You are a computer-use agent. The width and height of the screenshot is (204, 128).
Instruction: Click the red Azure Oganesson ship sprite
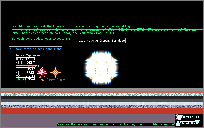(x=42, y=70)
